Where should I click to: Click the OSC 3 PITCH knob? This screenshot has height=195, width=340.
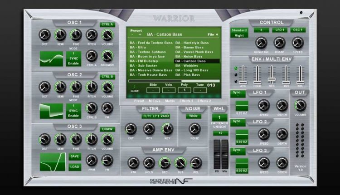pos(92,139)
